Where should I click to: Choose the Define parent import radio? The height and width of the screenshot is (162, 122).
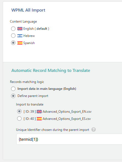click(13, 96)
